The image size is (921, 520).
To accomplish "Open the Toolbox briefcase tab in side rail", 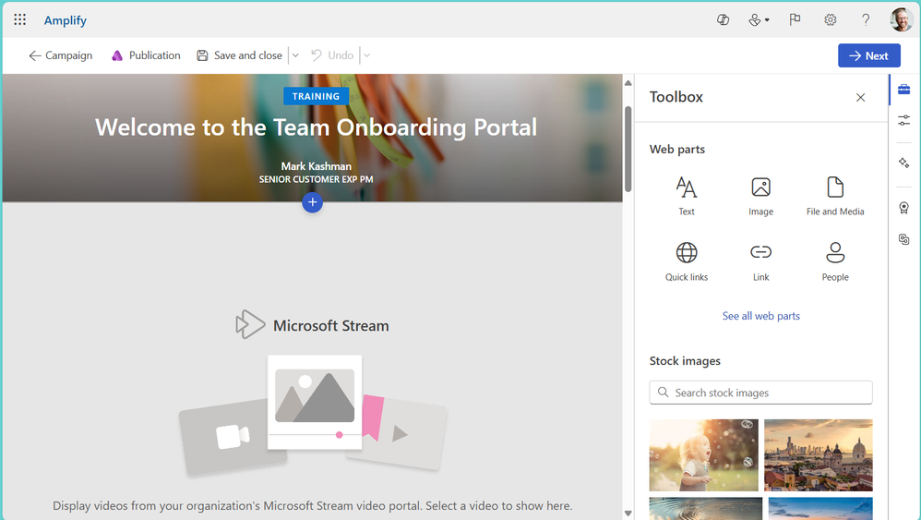I will (904, 90).
